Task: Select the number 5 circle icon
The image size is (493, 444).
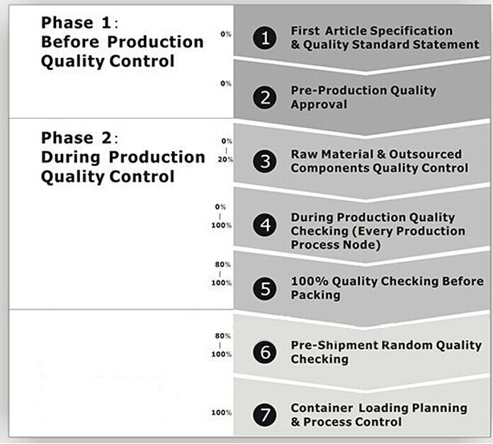Action: 265,288
